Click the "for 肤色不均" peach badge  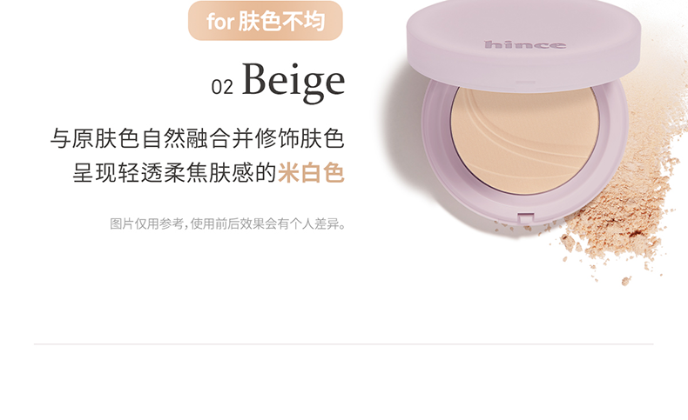click(265, 21)
